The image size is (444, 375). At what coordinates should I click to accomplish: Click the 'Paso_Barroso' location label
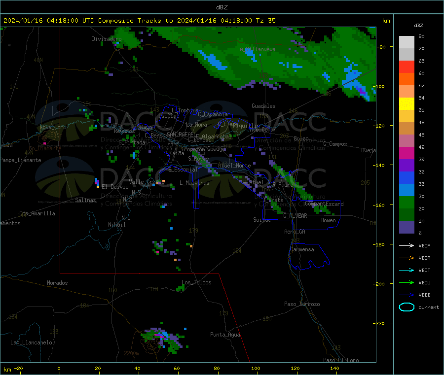coord(302,304)
